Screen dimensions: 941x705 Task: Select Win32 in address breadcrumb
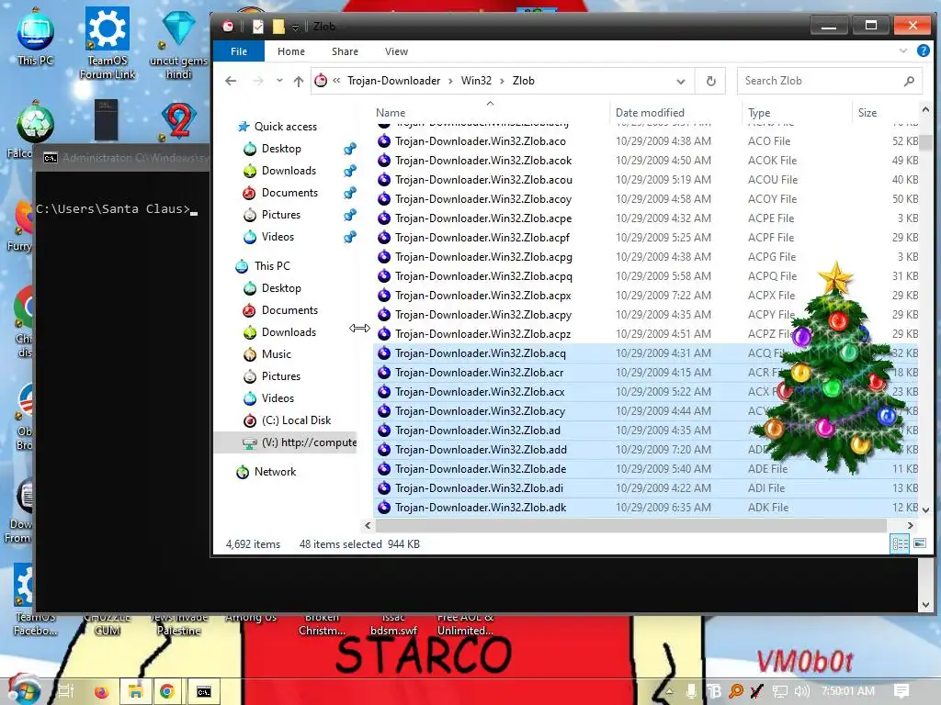476,81
